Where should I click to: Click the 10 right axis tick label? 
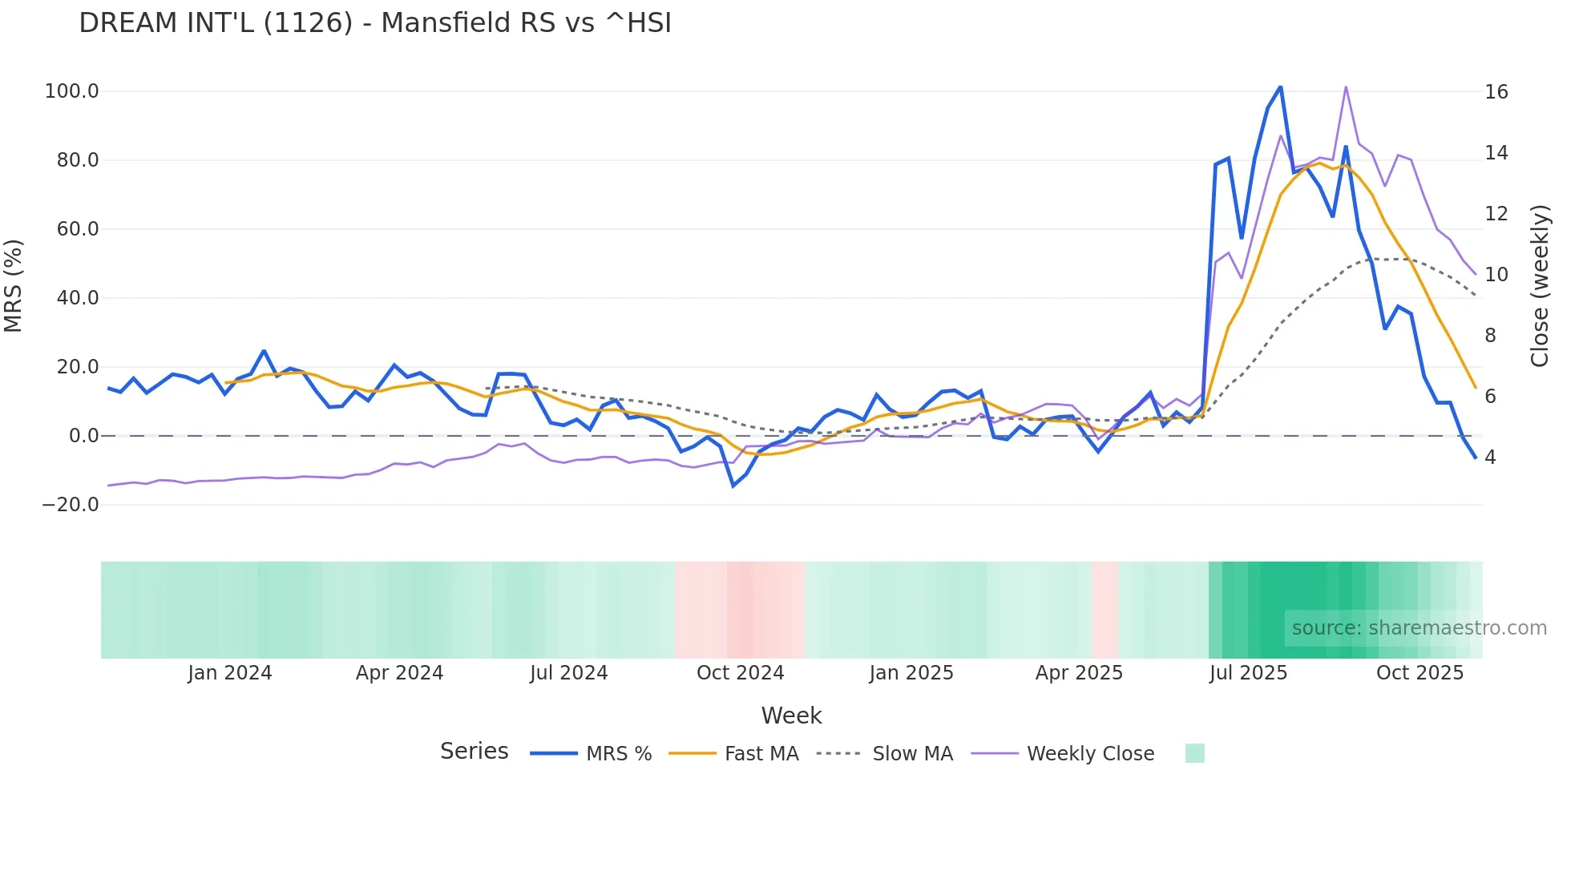1496,275
